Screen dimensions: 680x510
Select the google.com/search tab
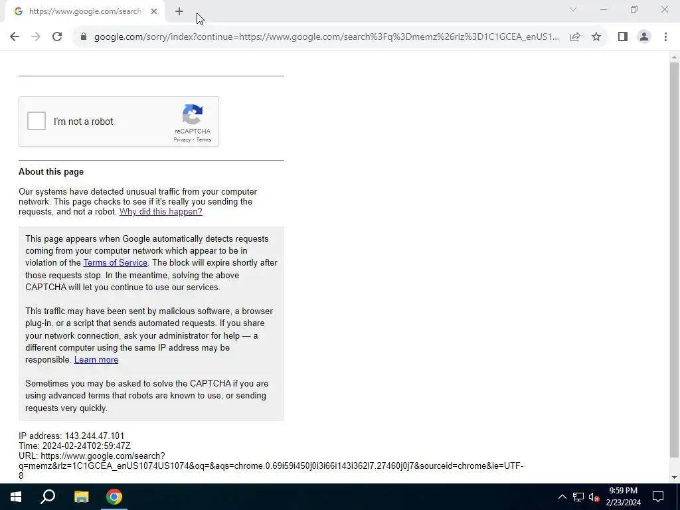85,11
